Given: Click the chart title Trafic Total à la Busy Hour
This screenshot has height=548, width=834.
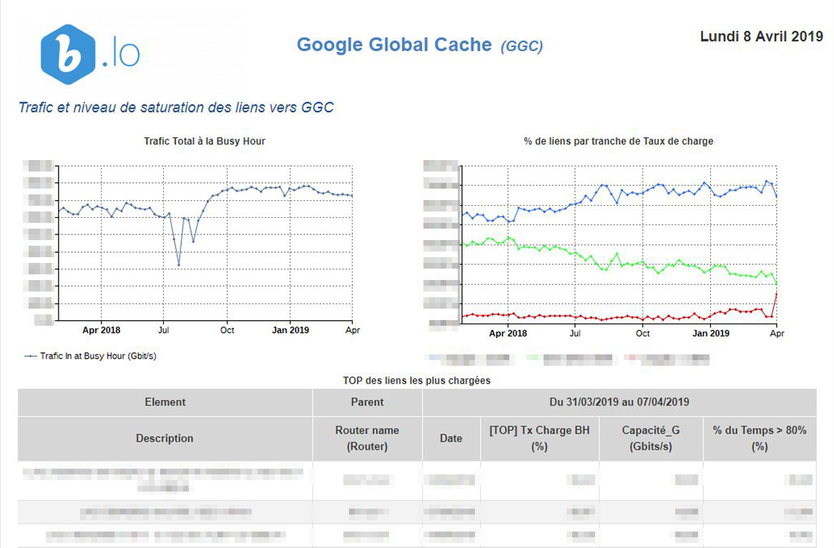Looking at the screenshot, I should coord(205,141).
